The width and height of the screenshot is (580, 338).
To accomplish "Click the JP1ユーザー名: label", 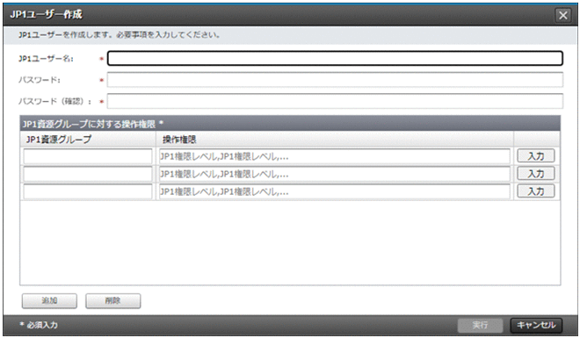I will point(46,59).
